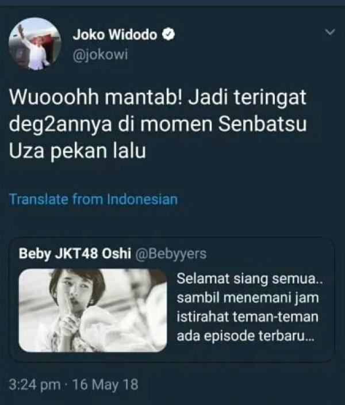Visit the @jokowi handle
The image size is (345, 405).
click(100, 55)
